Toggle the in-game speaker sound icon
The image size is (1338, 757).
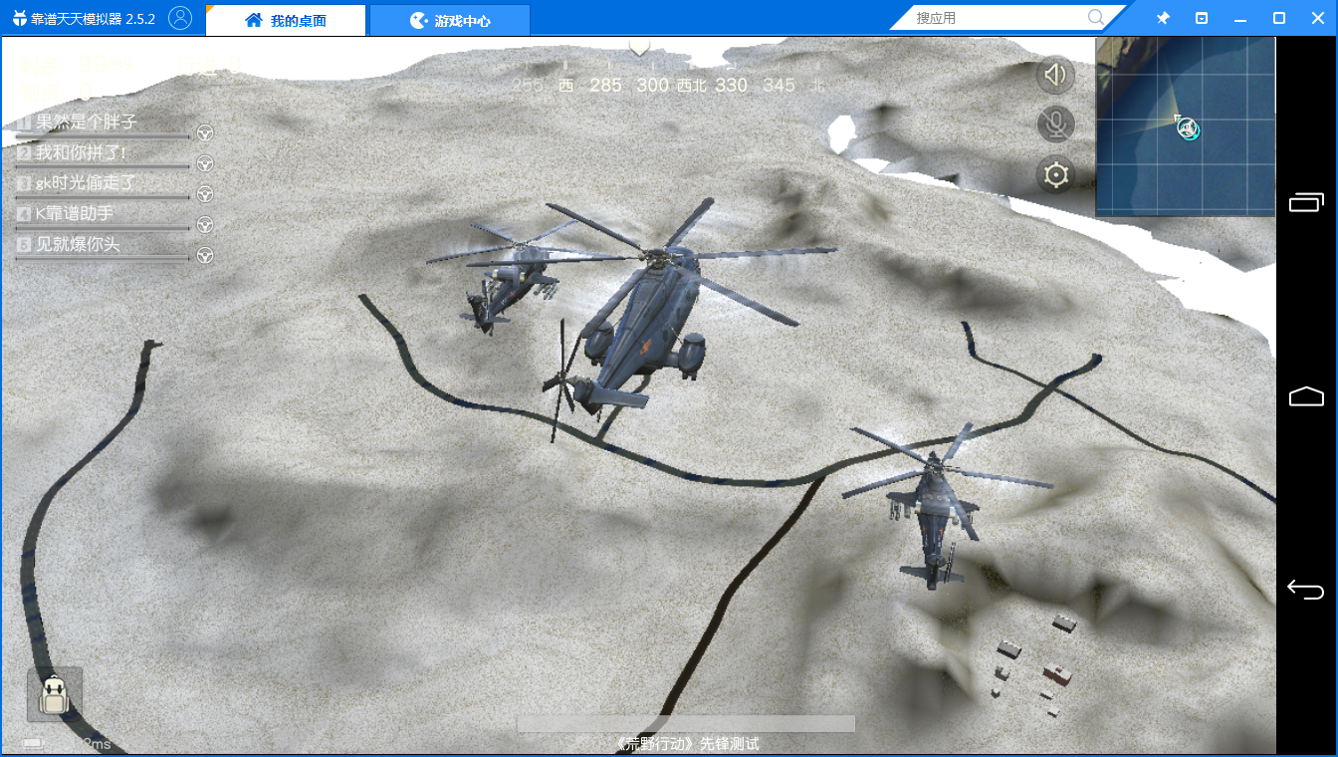click(1055, 75)
